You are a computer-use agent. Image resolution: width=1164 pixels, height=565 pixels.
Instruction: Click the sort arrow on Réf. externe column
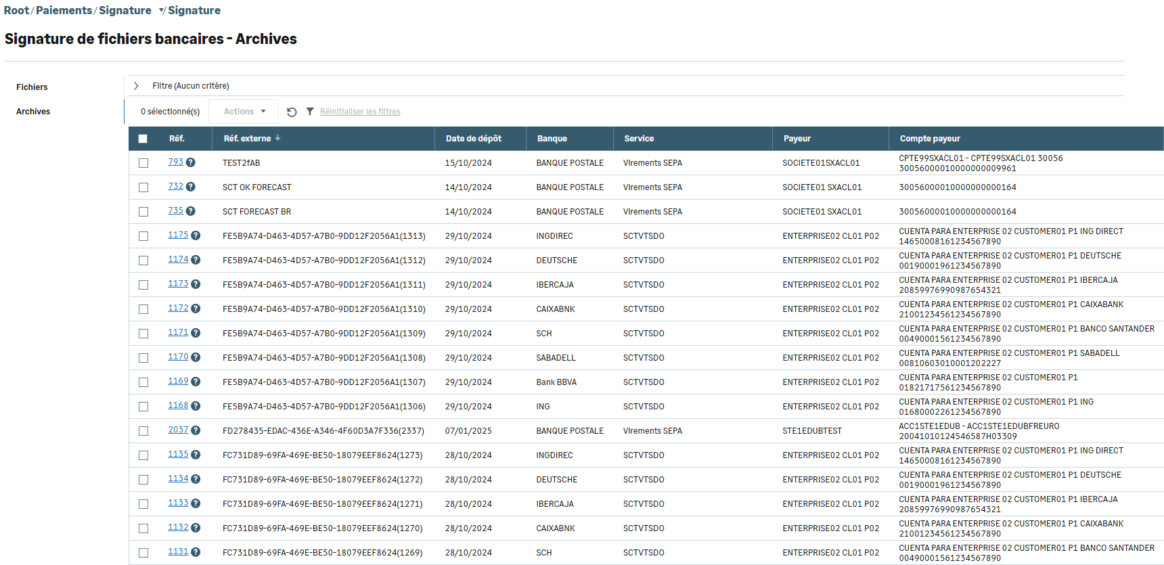coord(277,138)
